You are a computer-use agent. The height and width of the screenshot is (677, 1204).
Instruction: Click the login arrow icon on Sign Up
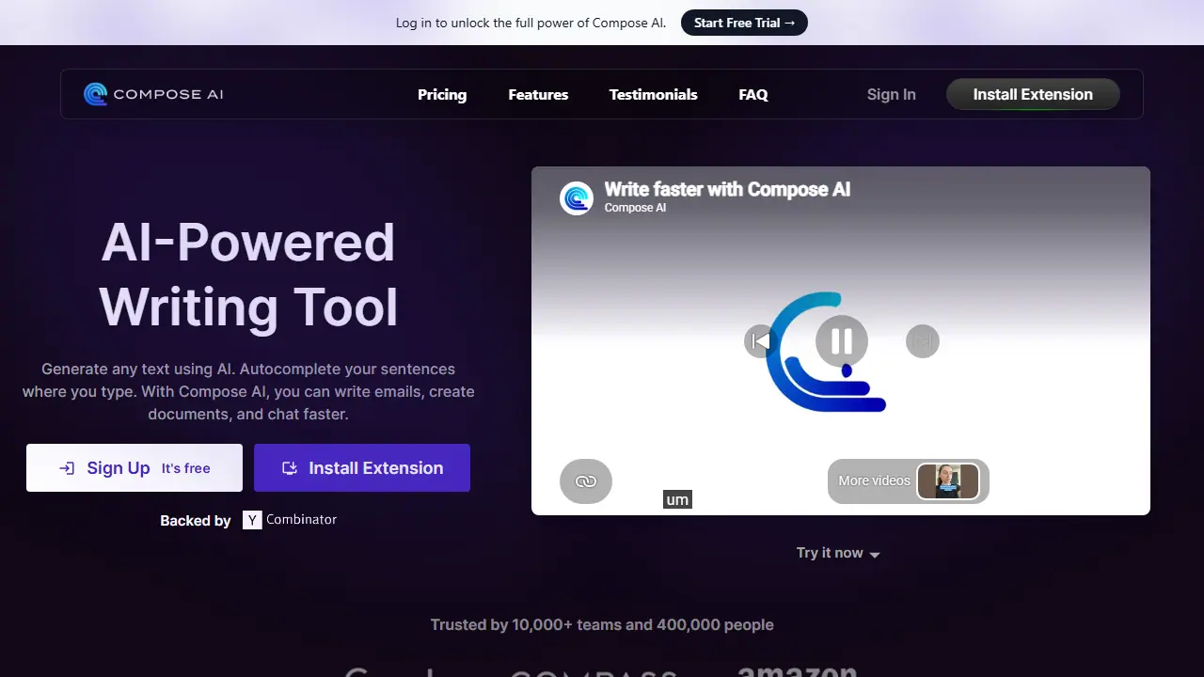click(x=67, y=468)
